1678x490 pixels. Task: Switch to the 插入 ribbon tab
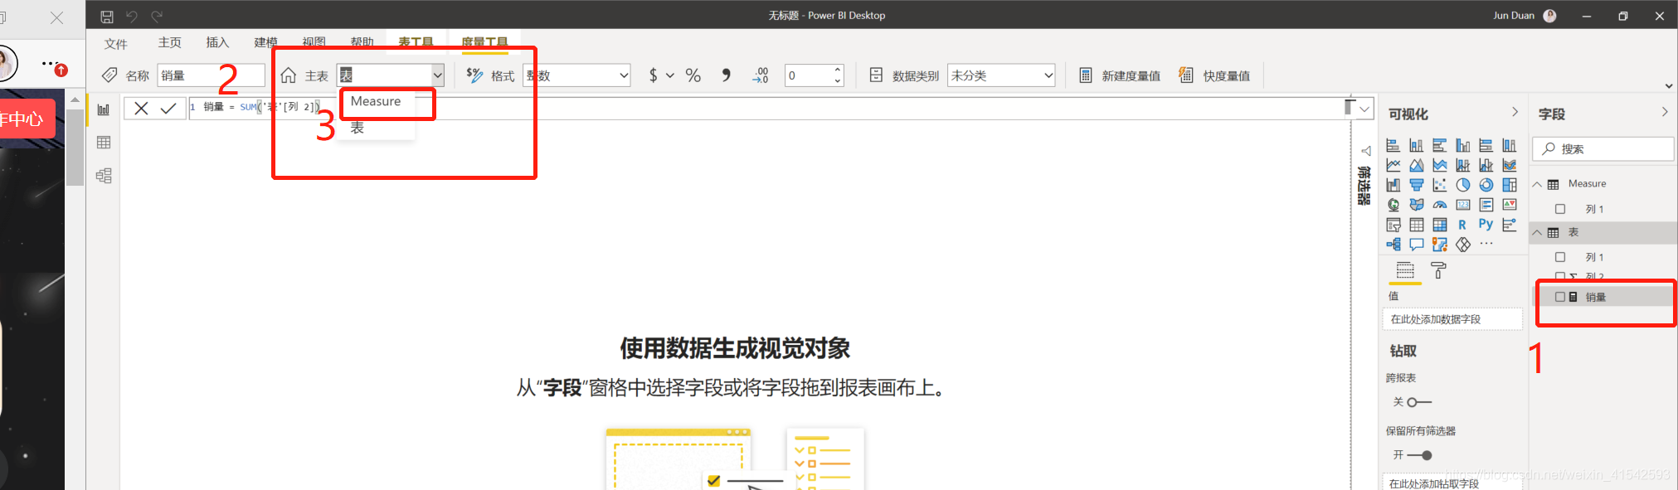[217, 42]
